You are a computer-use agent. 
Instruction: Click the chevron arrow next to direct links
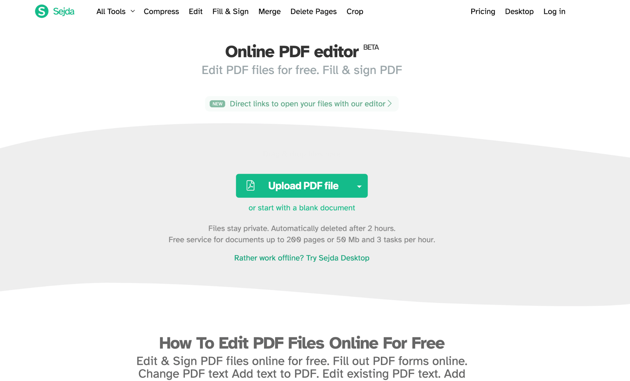[x=390, y=103]
